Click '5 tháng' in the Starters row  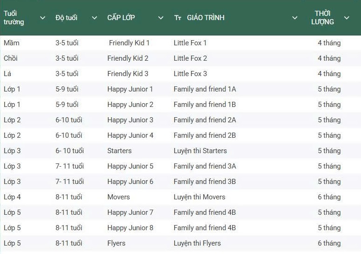pyautogui.click(x=329, y=151)
